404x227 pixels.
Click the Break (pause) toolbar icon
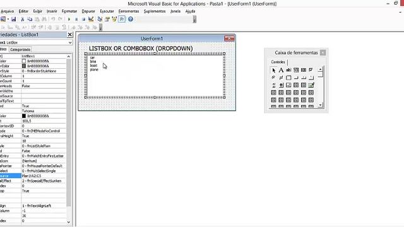tap(76, 19)
